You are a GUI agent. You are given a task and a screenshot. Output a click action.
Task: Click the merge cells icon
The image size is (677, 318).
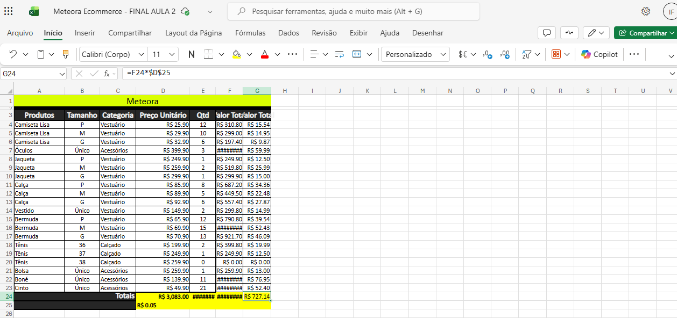click(x=357, y=54)
